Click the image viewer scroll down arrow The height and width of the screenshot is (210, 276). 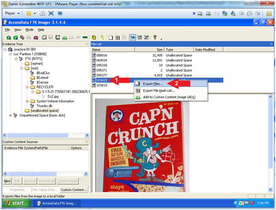(x=270, y=190)
